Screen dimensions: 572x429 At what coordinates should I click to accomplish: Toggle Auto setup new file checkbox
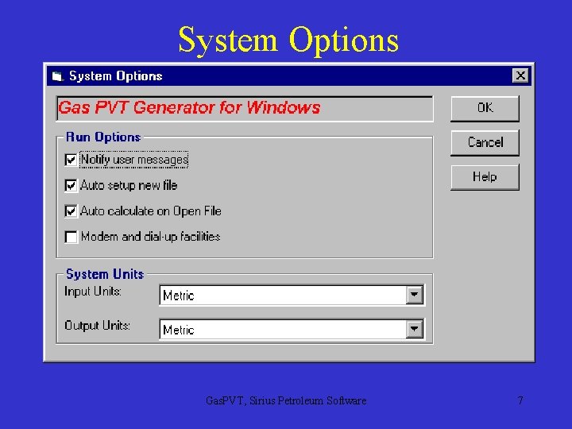[71, 186]
